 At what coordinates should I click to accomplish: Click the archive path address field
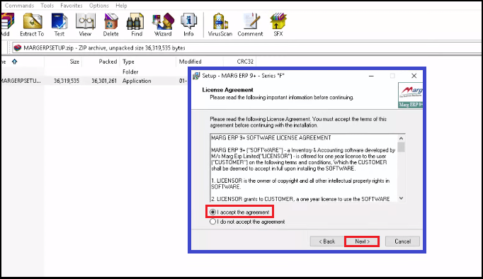[x=247, y=47]
